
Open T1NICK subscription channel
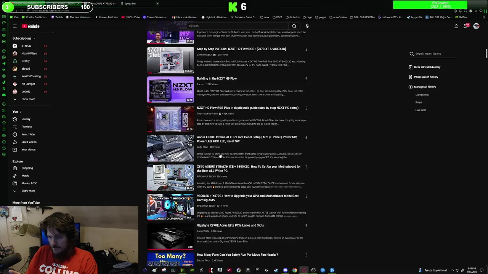(26, 46)
